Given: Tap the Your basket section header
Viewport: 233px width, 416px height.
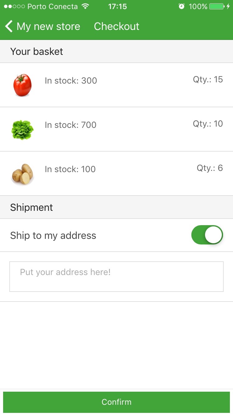Looking at the screenshot, I should pos(116,51).
